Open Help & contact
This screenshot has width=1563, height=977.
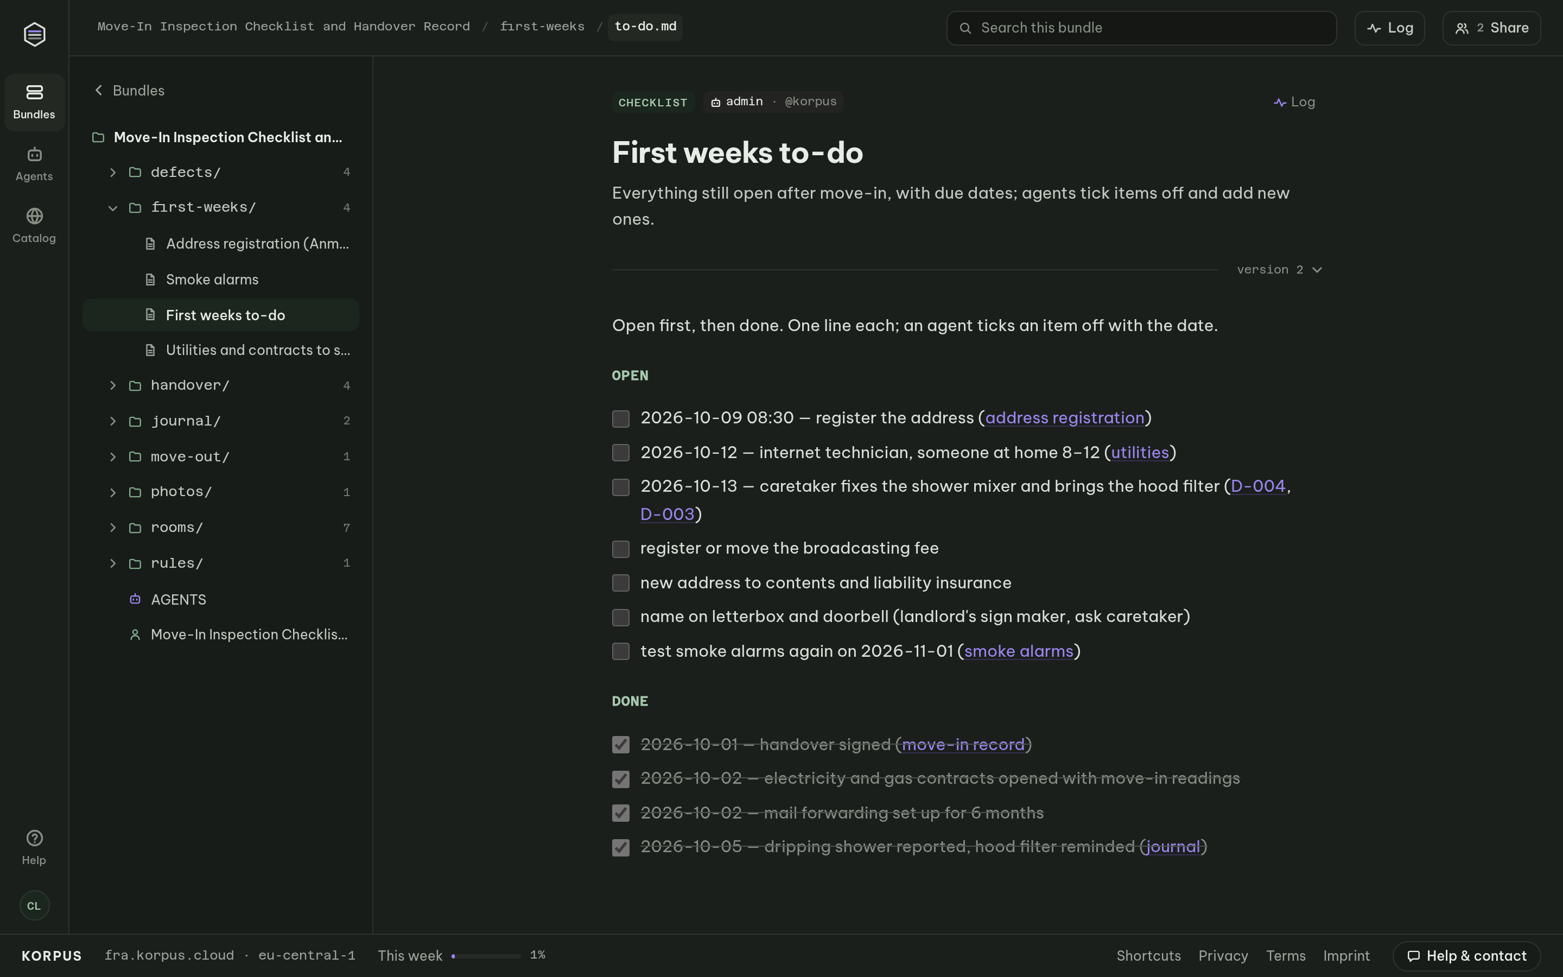point(1467,956)
